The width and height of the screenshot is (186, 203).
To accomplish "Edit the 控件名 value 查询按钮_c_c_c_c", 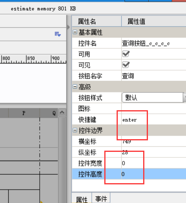I will [x=154, y=43].
